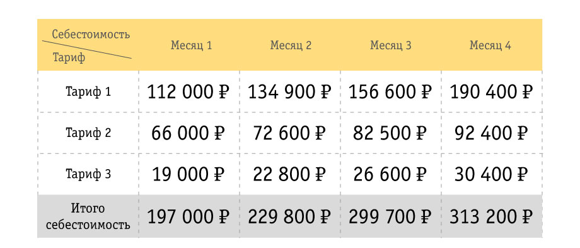This screenshot has width=580, height=248.
Task: Click the Себестоимость / Тариф corner header
Action: click(88, 45)
